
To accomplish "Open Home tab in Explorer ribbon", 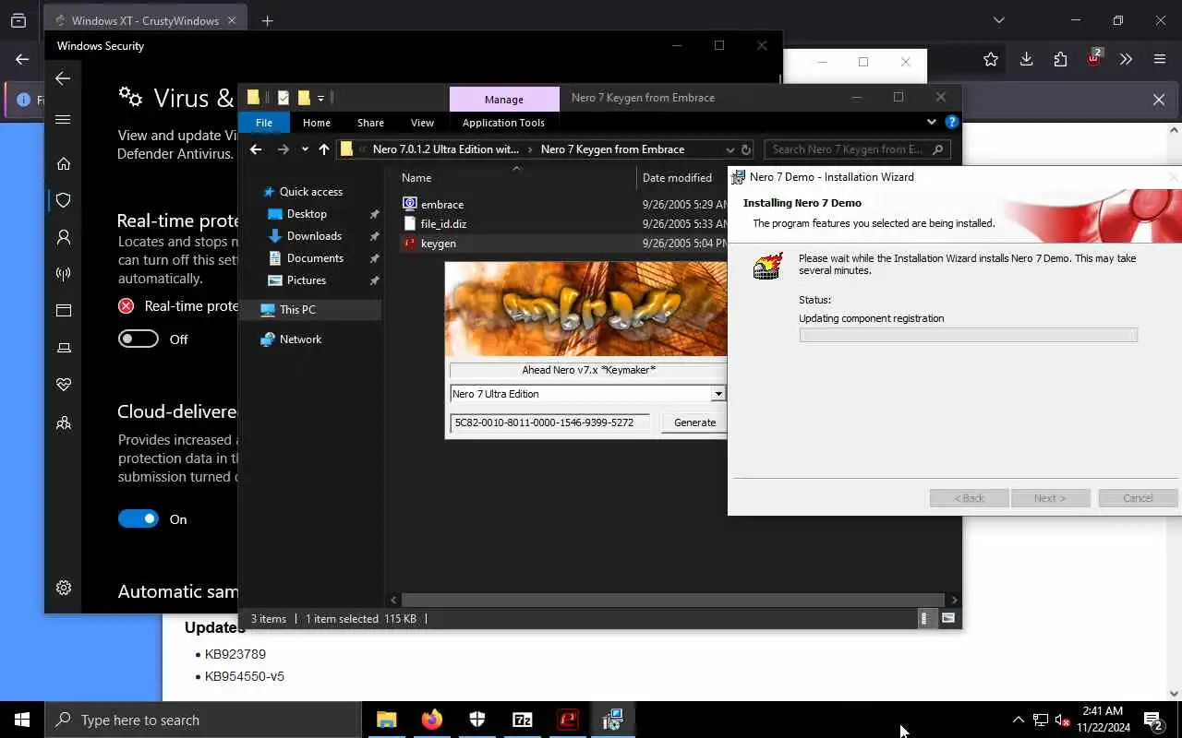I will pyautogui.click(x=317, y=123).
